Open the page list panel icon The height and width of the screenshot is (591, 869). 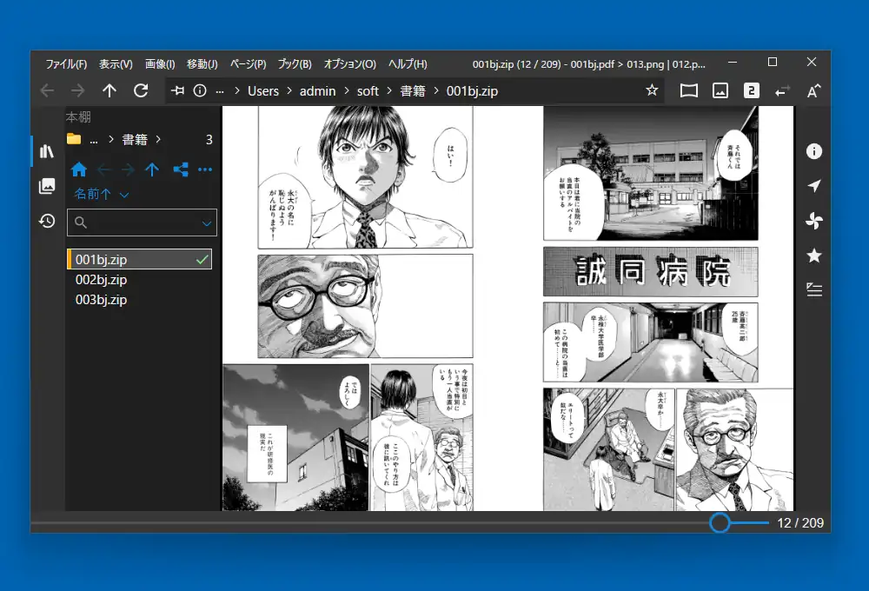click(47, 186)
